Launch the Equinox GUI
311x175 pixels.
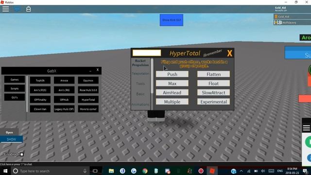tap(88, 80)
